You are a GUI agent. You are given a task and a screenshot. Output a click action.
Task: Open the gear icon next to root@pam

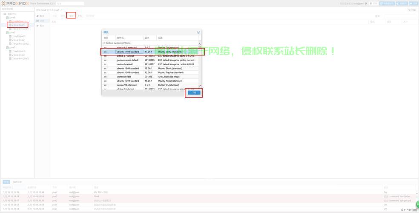(x=366, y=3)
